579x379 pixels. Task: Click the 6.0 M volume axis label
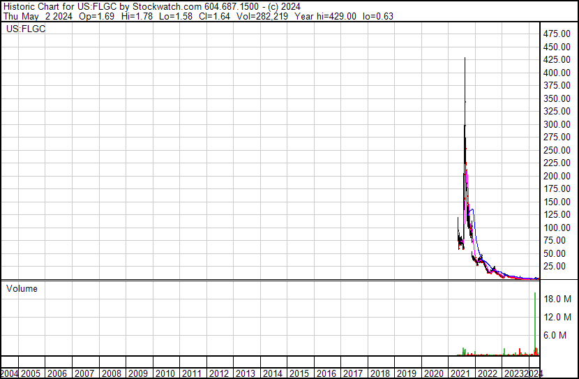[560, 335]
